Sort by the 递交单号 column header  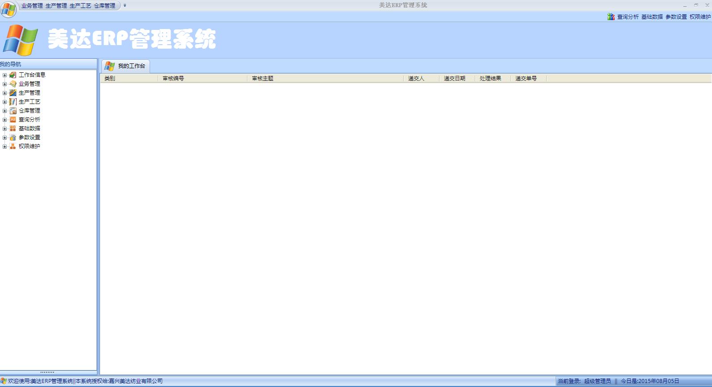tap(529, 79)
